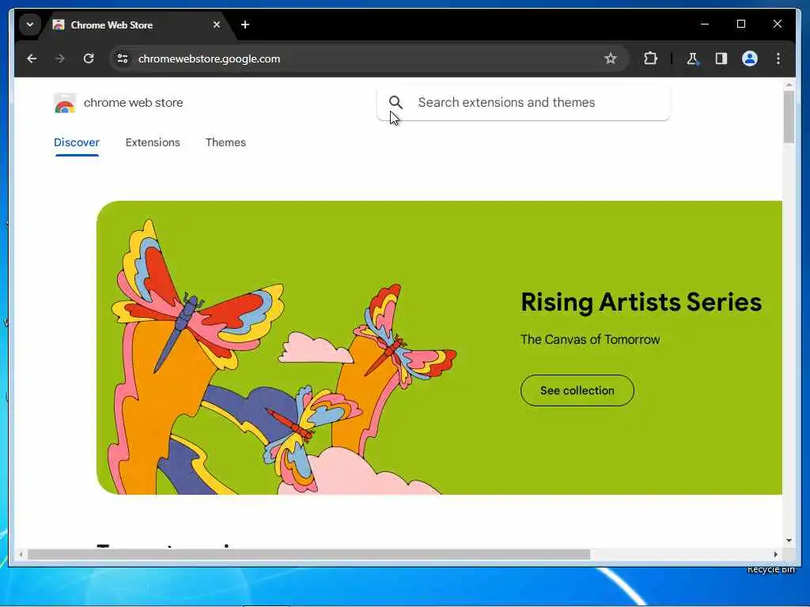This screenshot has width=810, height=607.
Task: Click the scroll down arrow
Action: [x=789, y=541]
